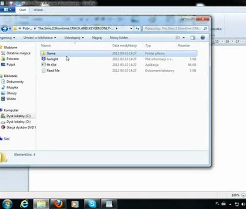Open Skype from taskbar
The image size is (246, 209).
pos(92,204)
